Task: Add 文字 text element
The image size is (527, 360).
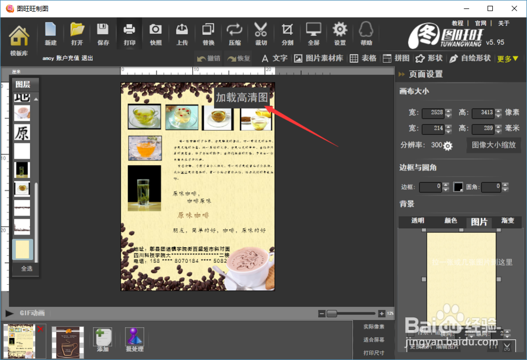Action: pyautogui.click(x=275, y=59)
